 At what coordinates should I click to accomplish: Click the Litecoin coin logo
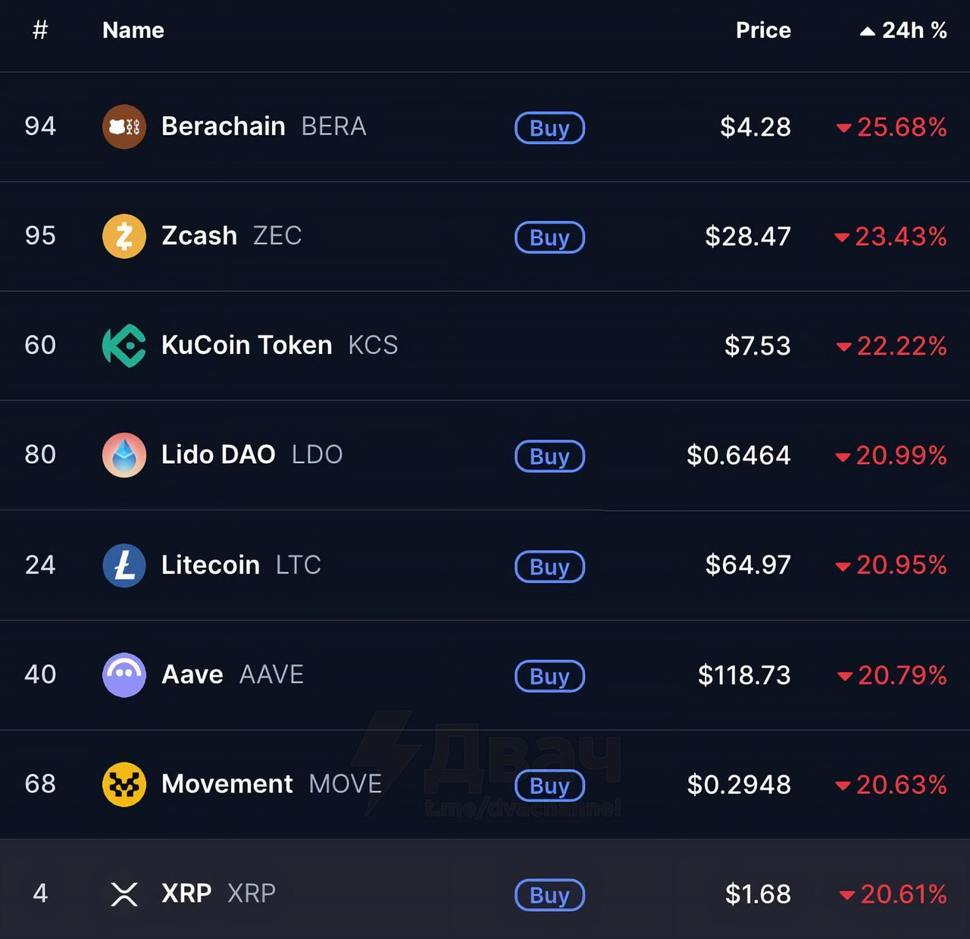(x=124, y=565)
